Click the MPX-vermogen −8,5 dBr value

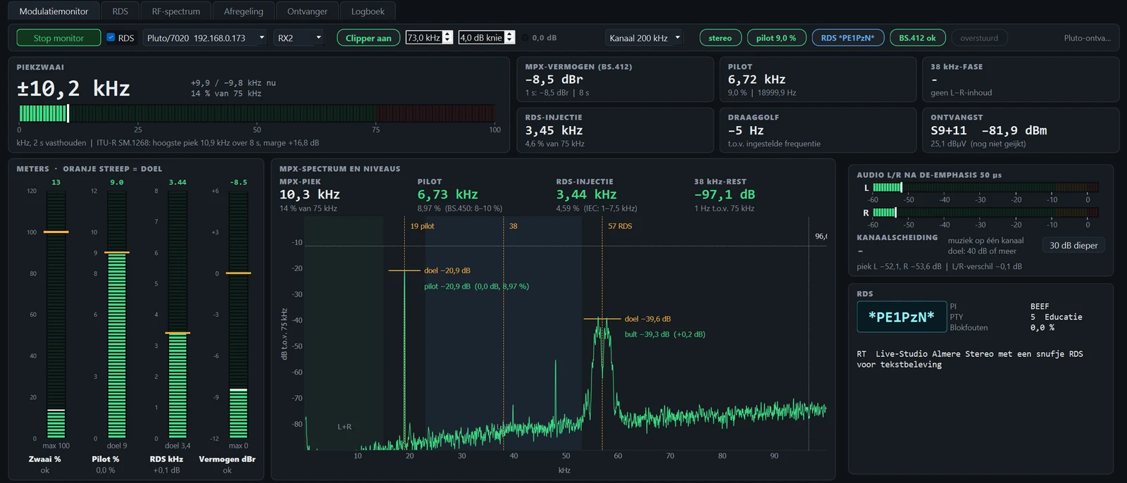554,80
